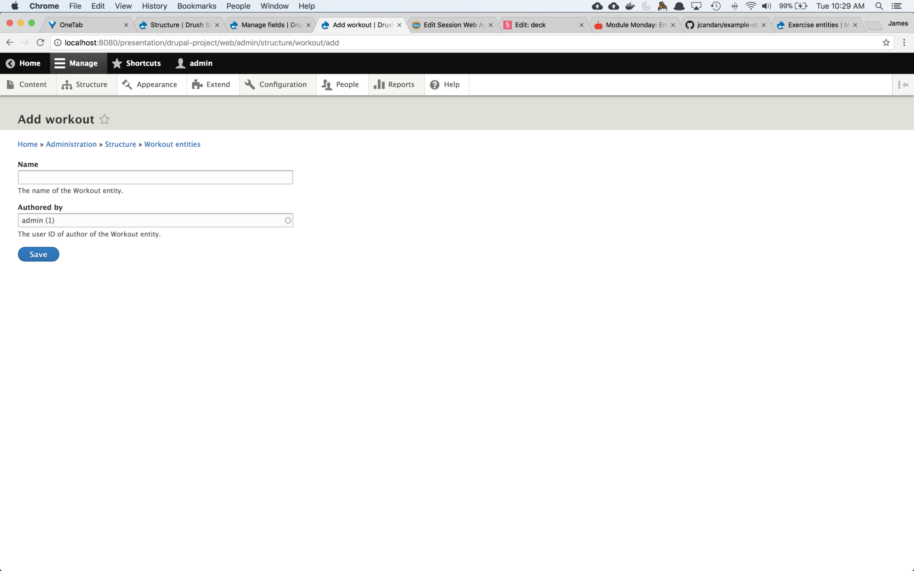
Task: Open macOS Spotlight search icon
Action: (879, 6)
